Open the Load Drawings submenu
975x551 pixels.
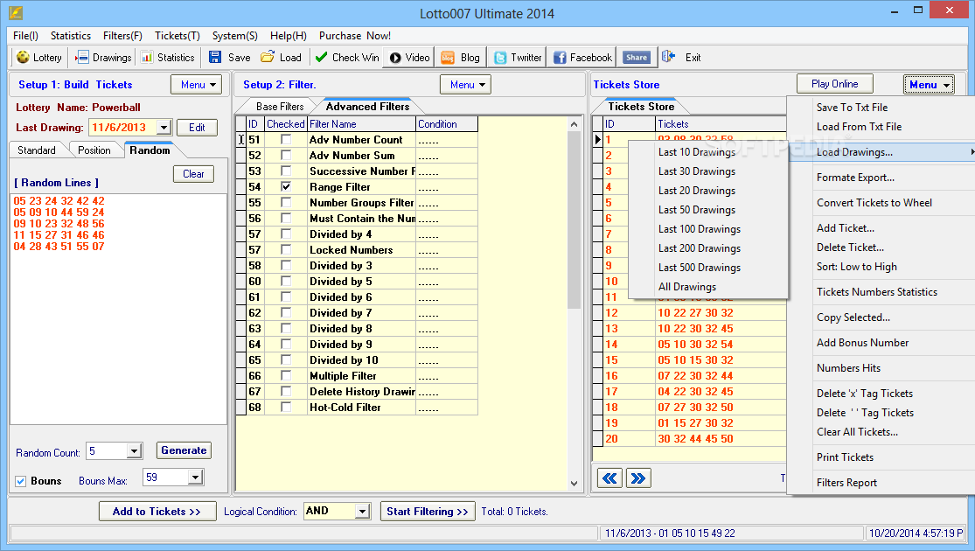[881, 151]
